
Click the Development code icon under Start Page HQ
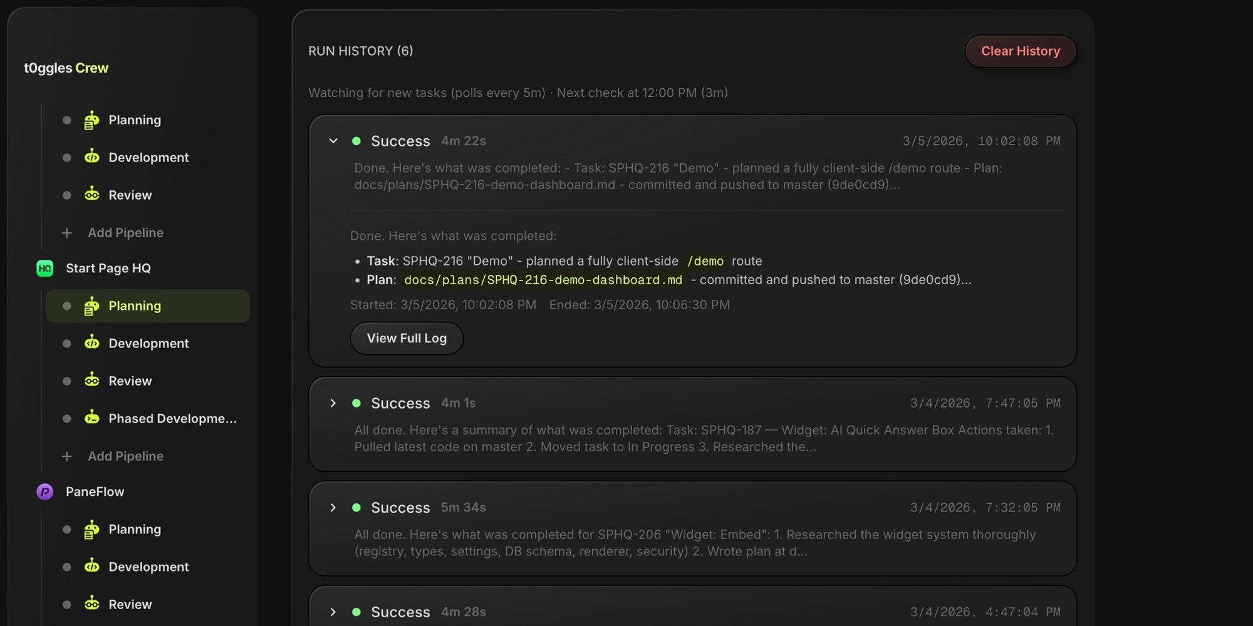(x=91, y=343)
